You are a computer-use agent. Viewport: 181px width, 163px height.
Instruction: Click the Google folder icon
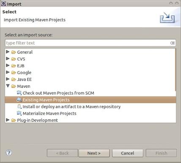14,73
